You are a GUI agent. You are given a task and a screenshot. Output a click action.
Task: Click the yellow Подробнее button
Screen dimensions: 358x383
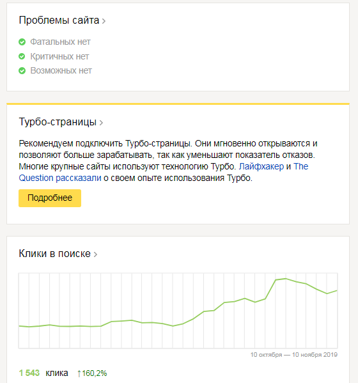(50, 198)
